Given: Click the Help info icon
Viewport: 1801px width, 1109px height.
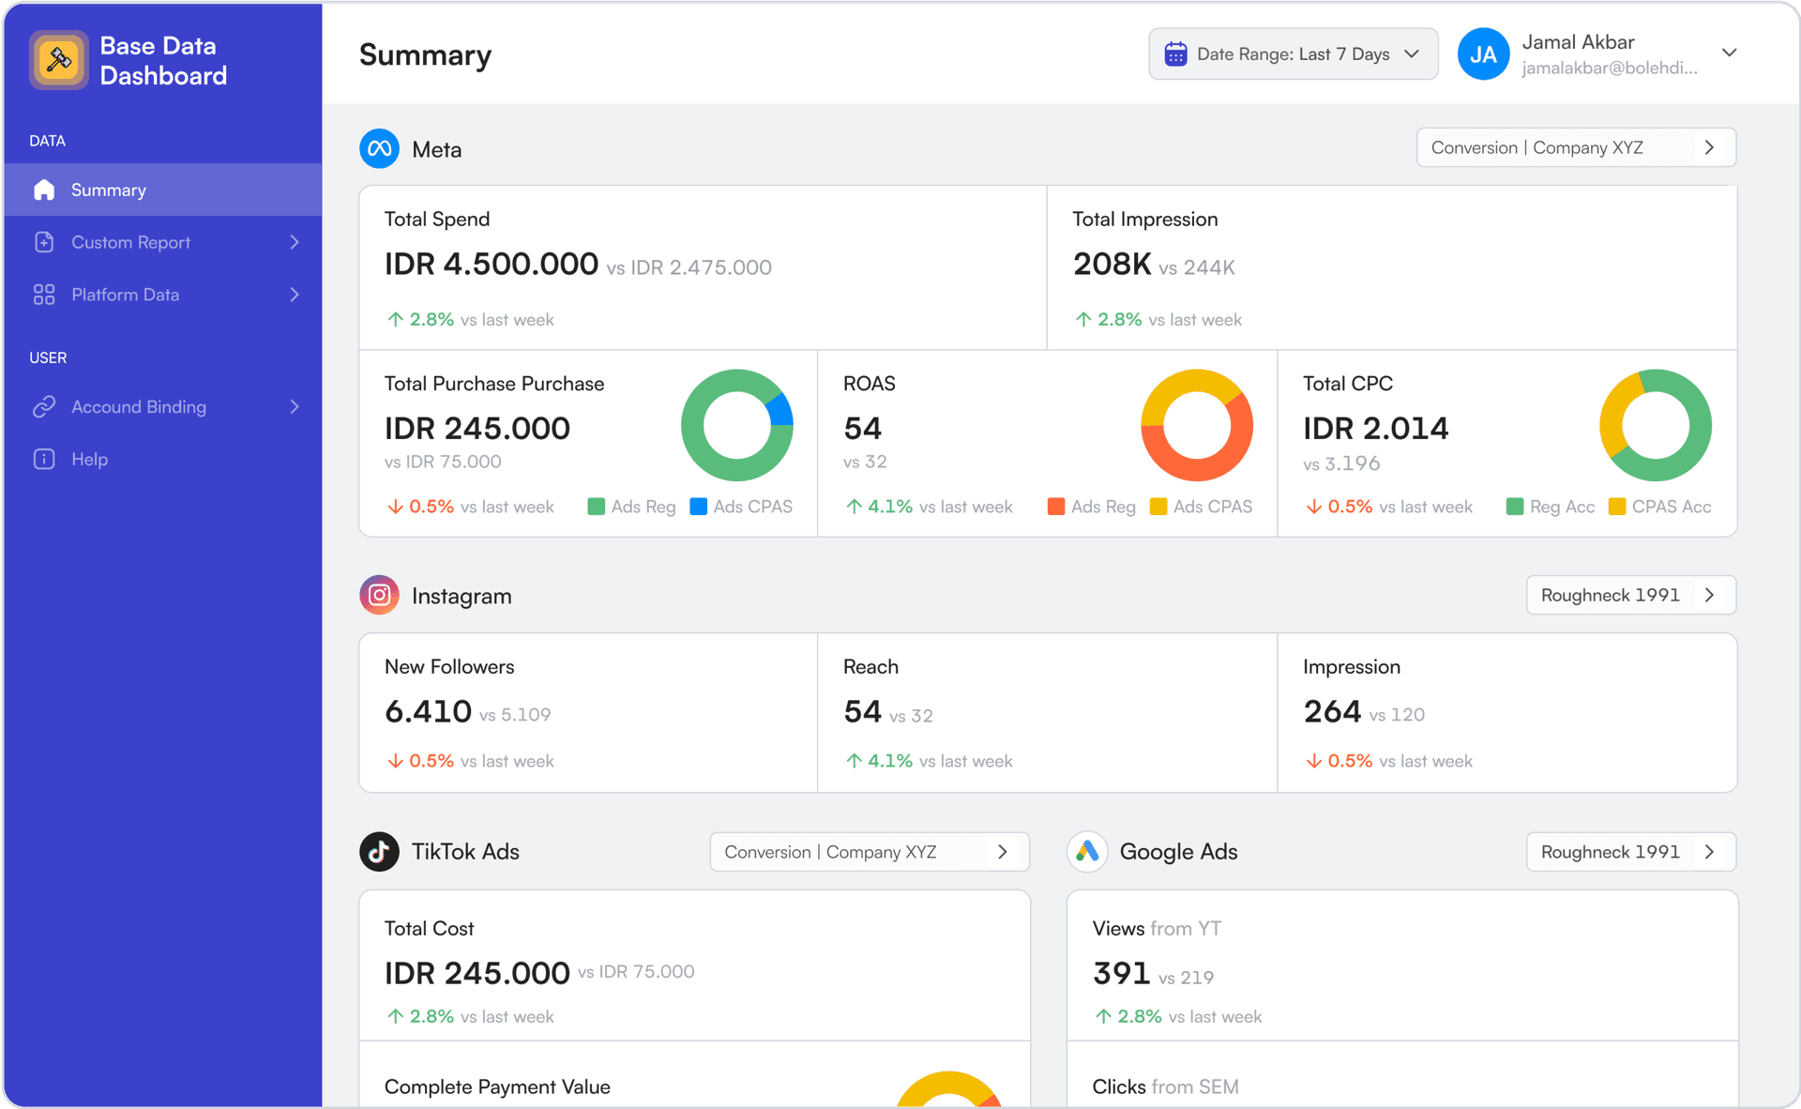Looking at the screenshot, I should pyautogui.click(x=44, y=459).
